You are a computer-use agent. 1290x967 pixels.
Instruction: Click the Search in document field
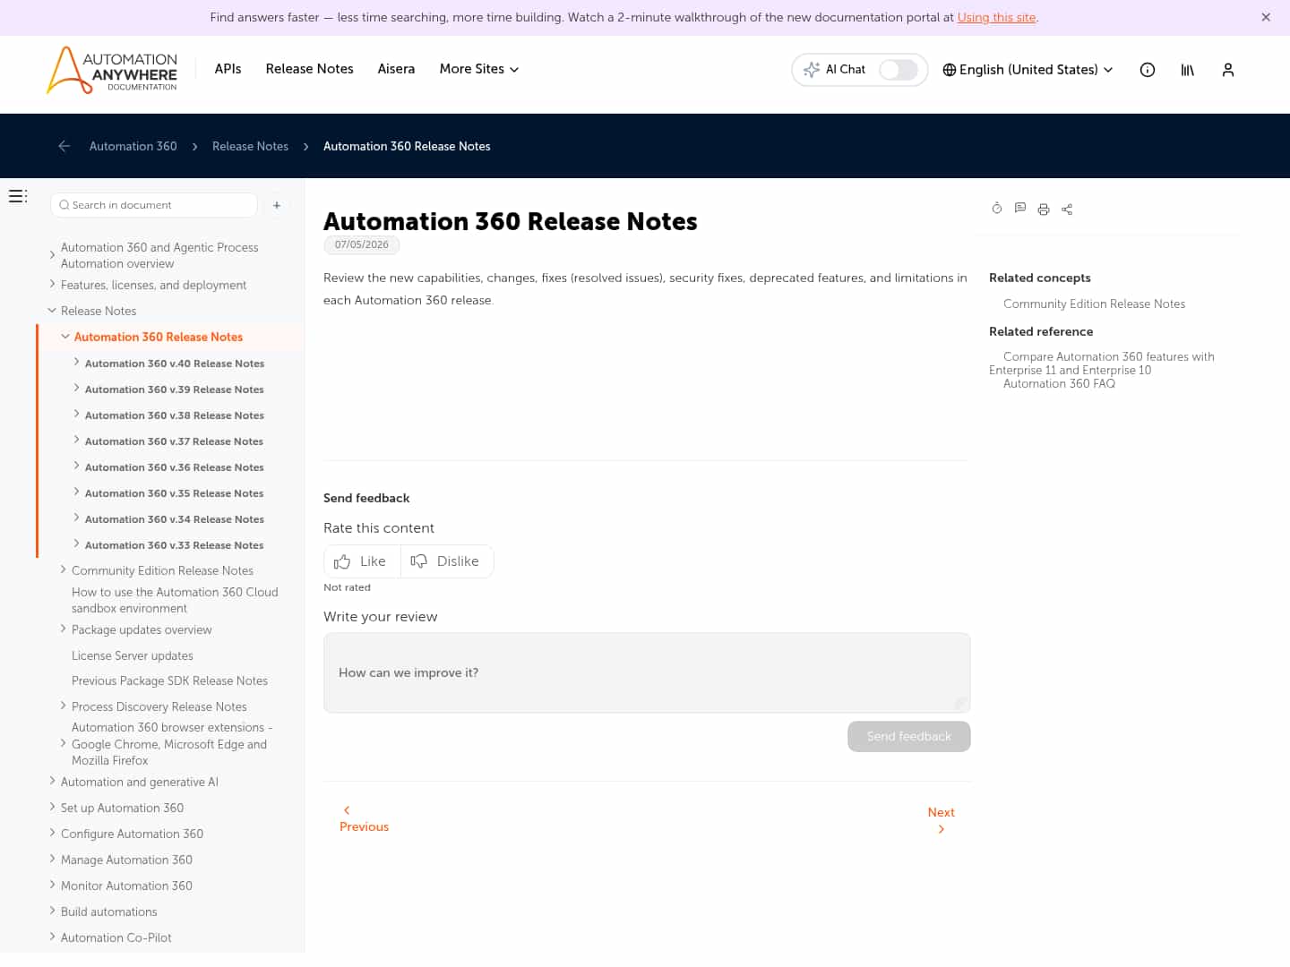[154, 205]
